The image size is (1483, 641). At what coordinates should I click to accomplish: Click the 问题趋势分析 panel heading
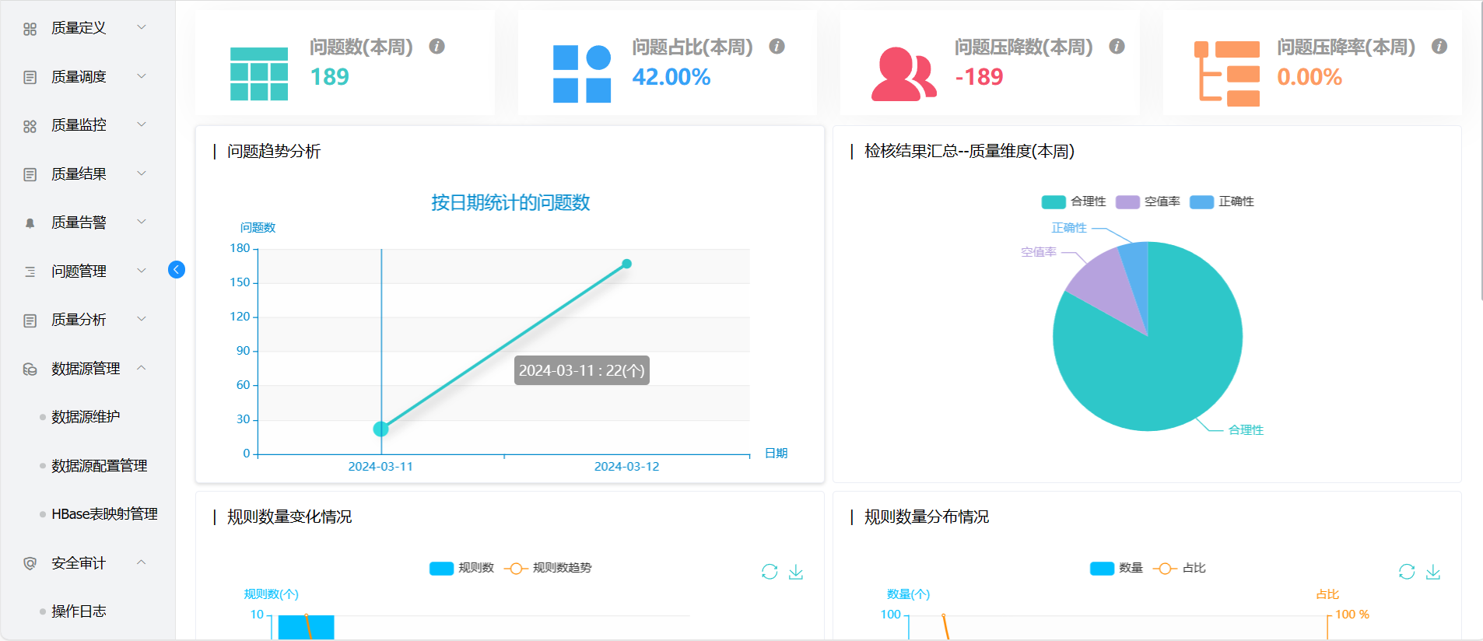click(274, 152)
